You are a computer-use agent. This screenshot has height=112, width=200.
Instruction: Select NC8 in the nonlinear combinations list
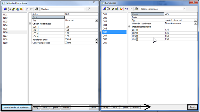(5, 39)
